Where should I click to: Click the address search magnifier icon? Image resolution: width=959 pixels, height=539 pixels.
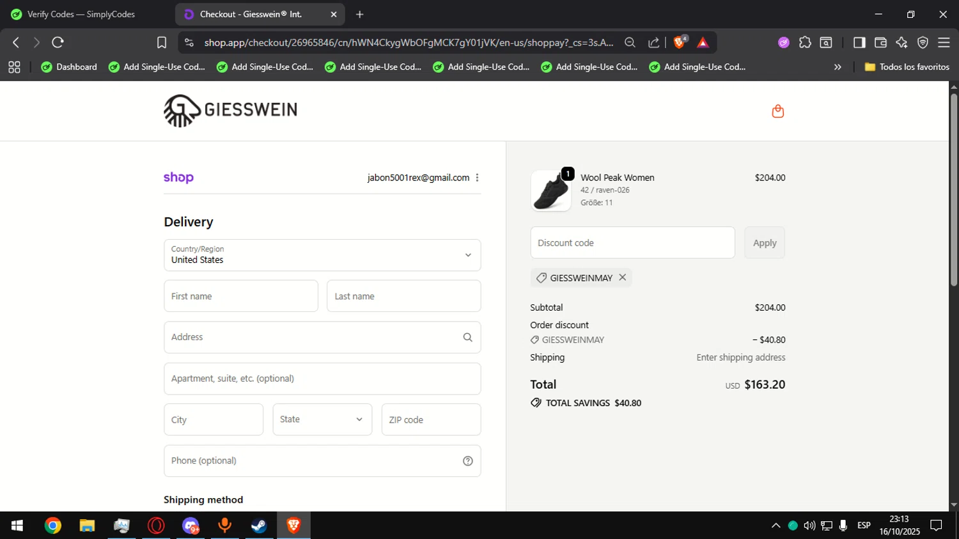click(467, 338)
